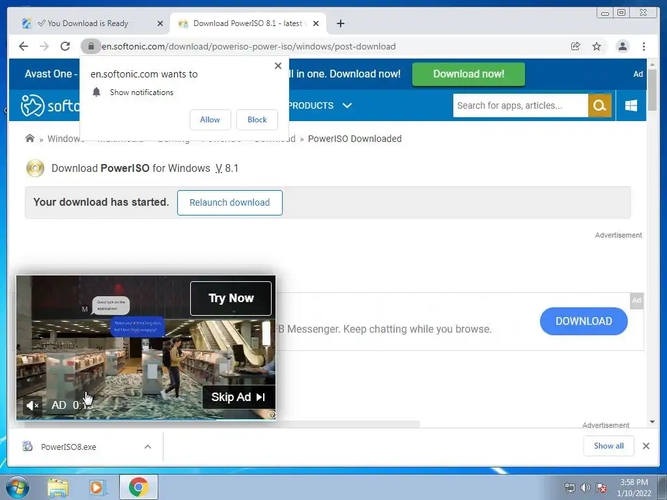Open the Chrome three-dot menu
Viewport: 667px width, 500px height.
tap(644, 46)
